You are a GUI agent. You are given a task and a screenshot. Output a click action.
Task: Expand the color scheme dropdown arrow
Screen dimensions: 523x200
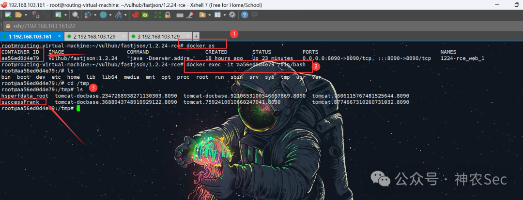95,15
